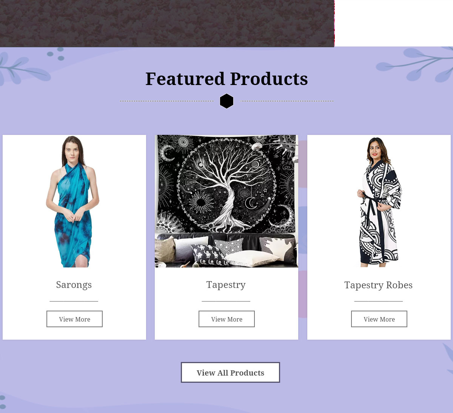The width and height of the screenshot is (453, 413).
Task: Click the Featured Products heading
Action: point(226,79)
